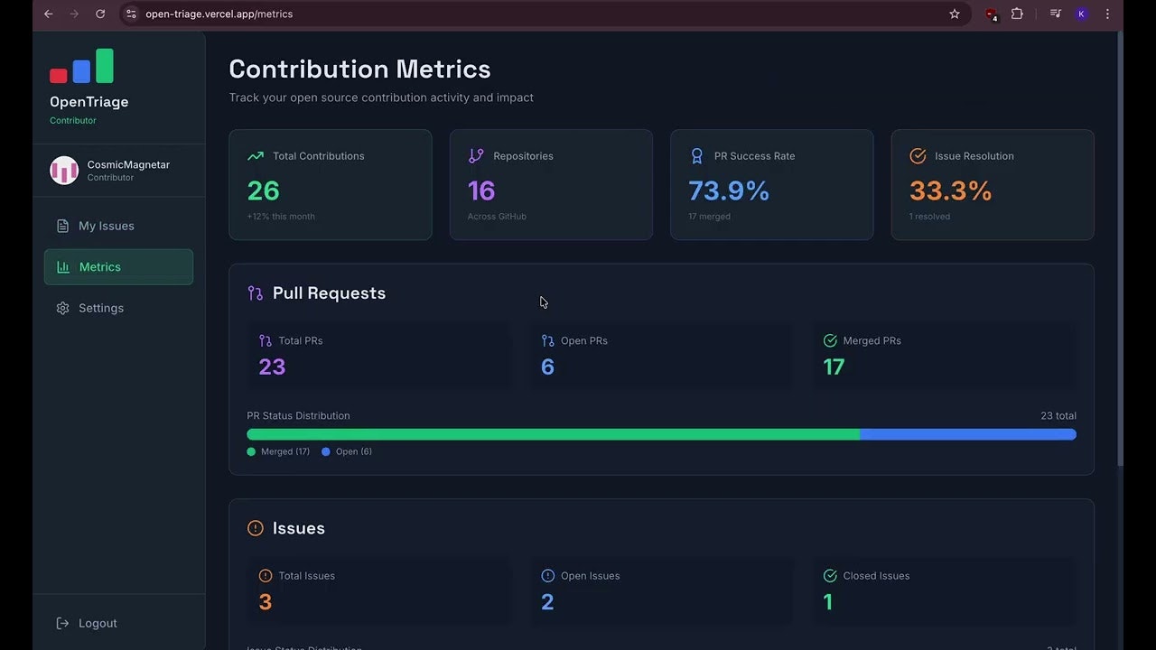Image resolution: width=1156 pixels, height=650 pixels.
Task: Click the Total PRs value 23
Action: pyautogui.click(x=272, y=367)
